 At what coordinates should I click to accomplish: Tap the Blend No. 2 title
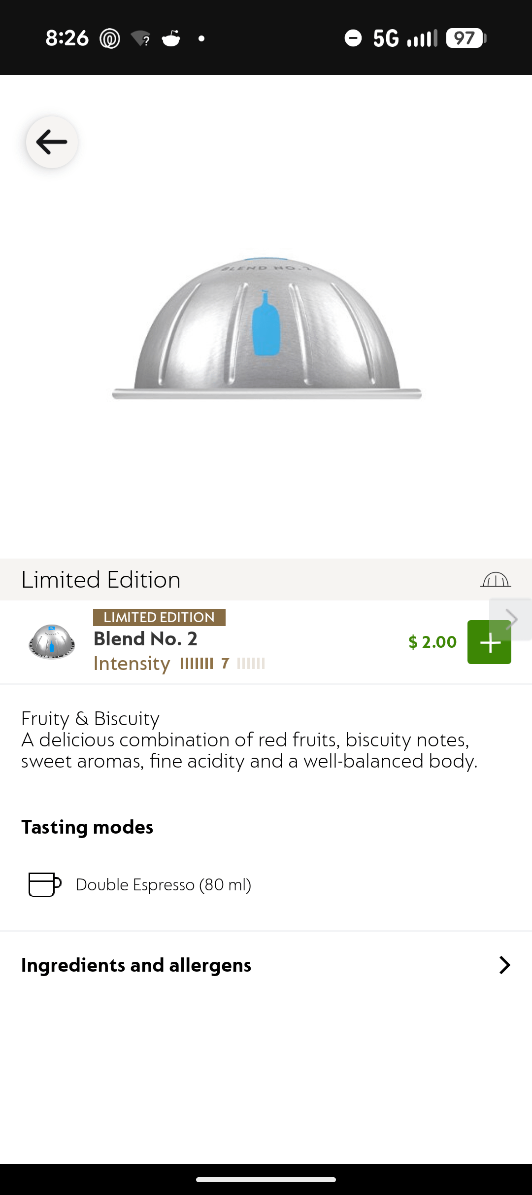coord(145,639)
